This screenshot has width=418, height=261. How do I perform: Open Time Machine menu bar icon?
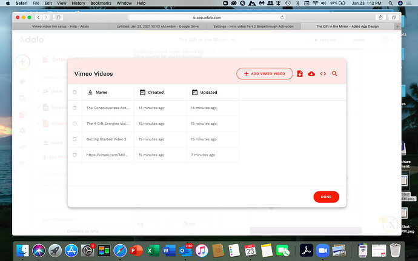pyautogui.click(x=288, y=3)
